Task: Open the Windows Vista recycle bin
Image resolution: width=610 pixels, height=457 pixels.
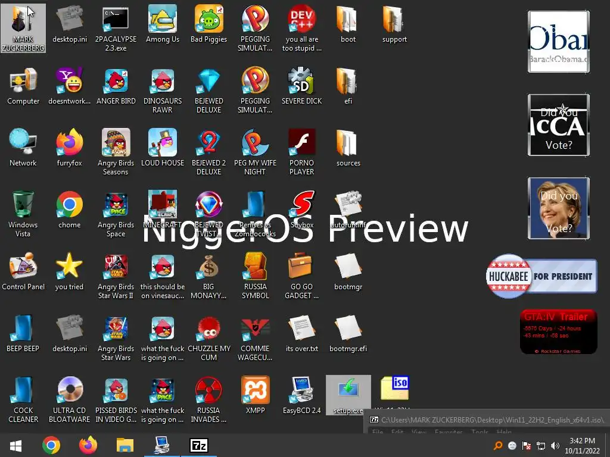Action: (23, 214)
